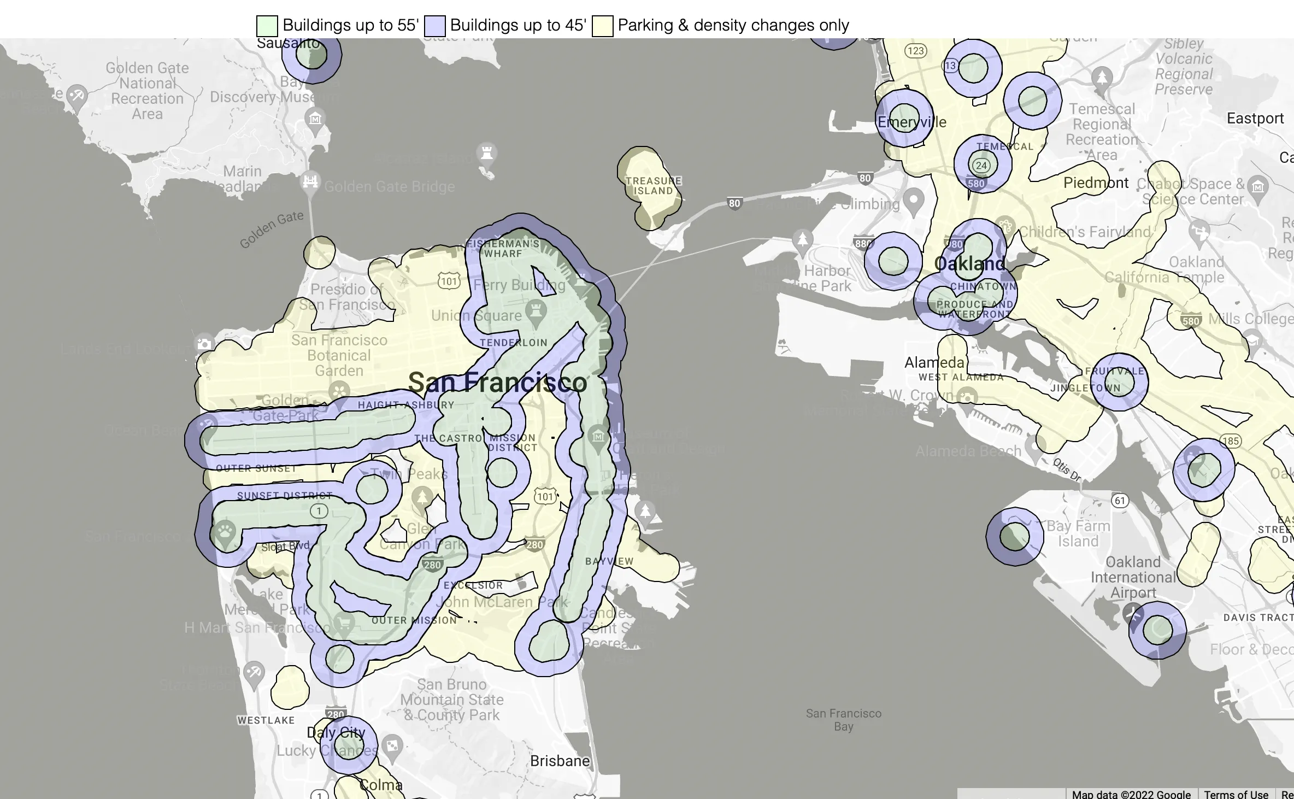Click the Climbing gym pin marker
This screenshot has width=1294, height=799.
tap(913, 200)
